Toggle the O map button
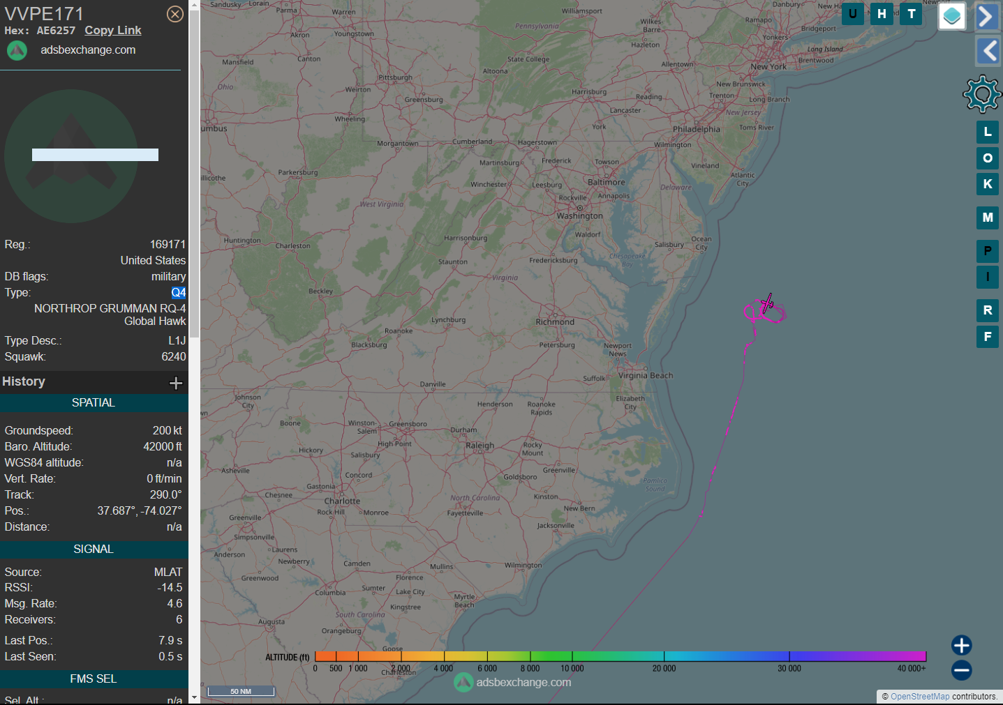The width and height of the screenshot is (1003, 705). (x=988, y=158)
